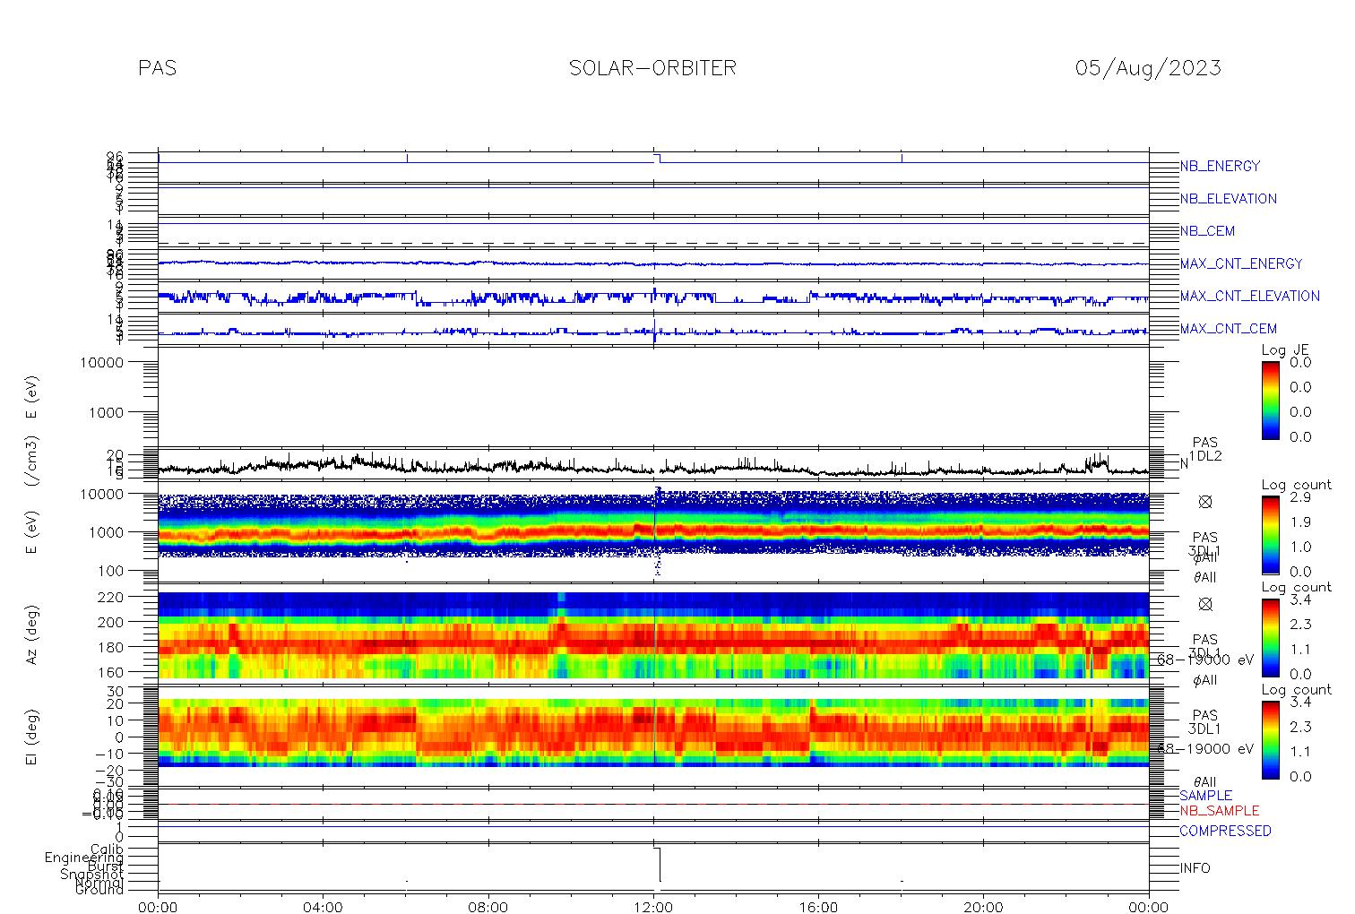Click the Calib mode label
Image resolution: width=1355 pixels, height=914 pixels.
tap(106, 849)
